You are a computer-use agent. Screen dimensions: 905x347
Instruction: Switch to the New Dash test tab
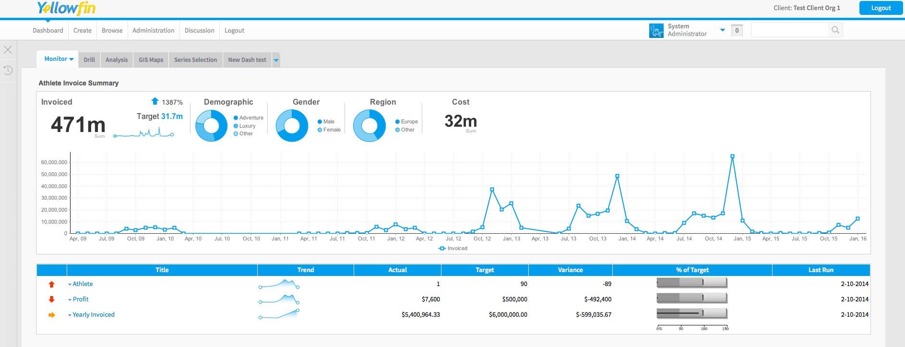(247, 60)
